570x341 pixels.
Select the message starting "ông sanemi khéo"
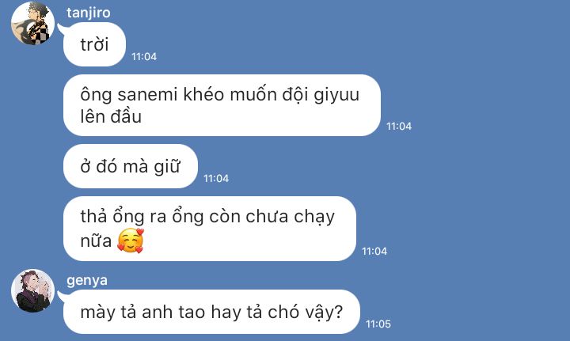[x=222, y=105]
